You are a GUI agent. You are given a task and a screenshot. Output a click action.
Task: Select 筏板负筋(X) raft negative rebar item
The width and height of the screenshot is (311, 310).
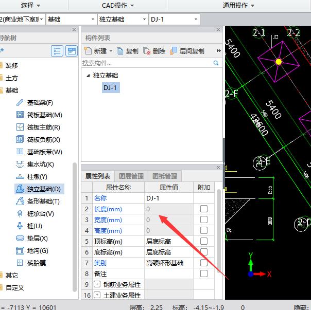[38, 140]
